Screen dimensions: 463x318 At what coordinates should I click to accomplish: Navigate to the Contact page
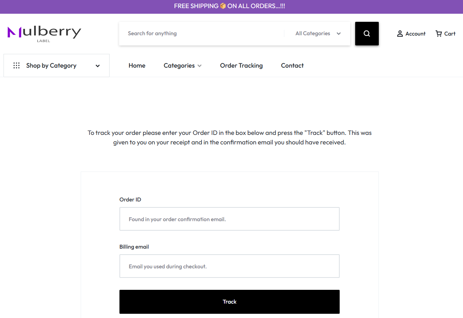(292, 66)
